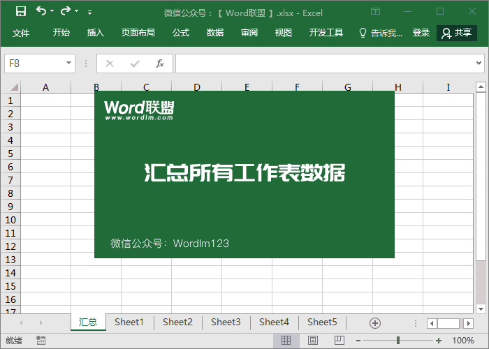
Task: Switch to Sheet3 tab
Action: pos(226,322)
